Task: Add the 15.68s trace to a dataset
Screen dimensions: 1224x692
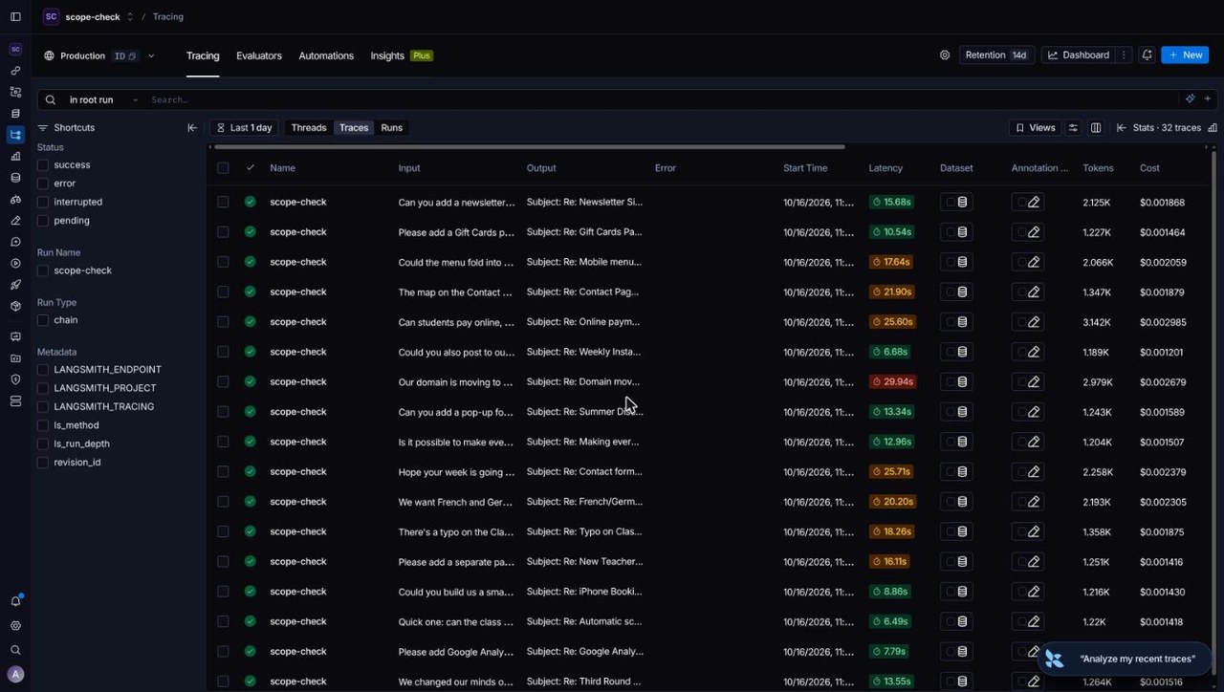Action: coord(956,202)
